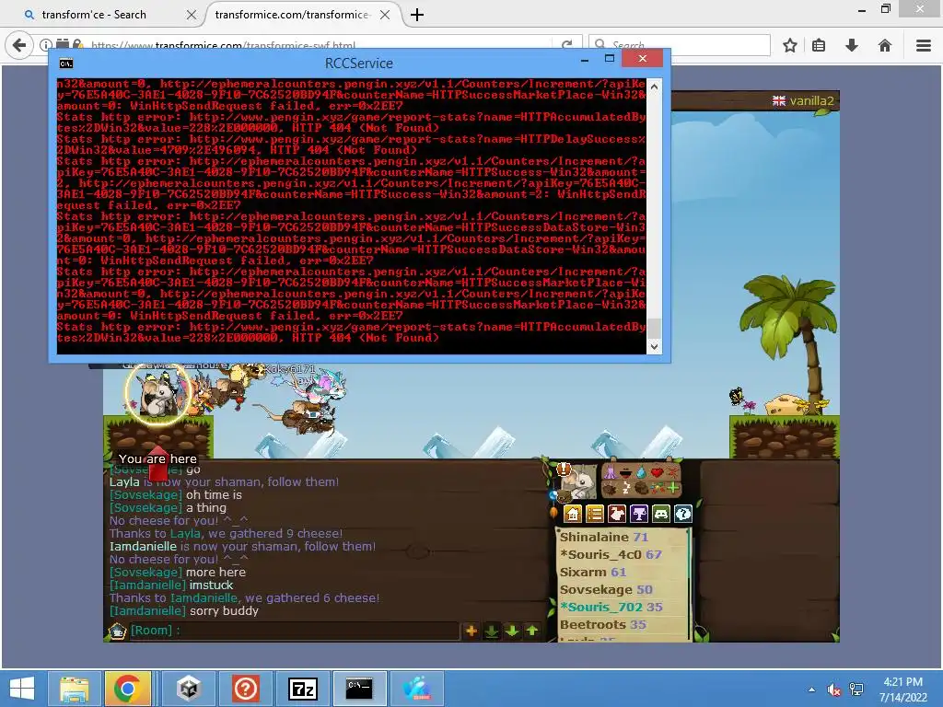The width and height of the screenshot is (943, 707).
Task: Open Chrome from taskbar
Action: coord(127,689)
